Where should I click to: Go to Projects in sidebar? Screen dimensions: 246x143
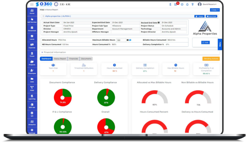point(32,63)
